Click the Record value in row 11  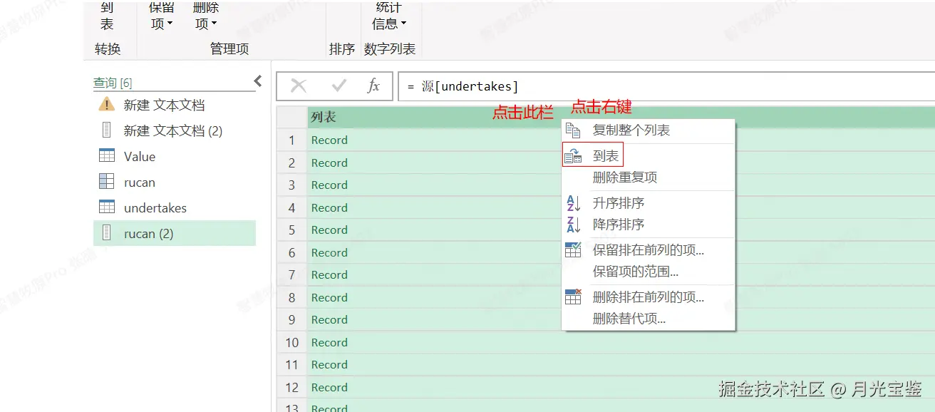coord(329,365)
